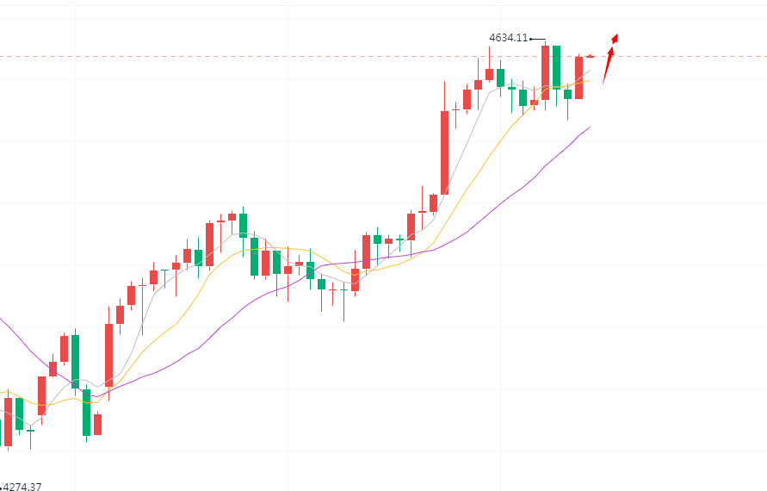The height and width of the screenshot is (491, 767).
Task: Select the tall red candle just before the last candle
Action: tap(578, 78)
